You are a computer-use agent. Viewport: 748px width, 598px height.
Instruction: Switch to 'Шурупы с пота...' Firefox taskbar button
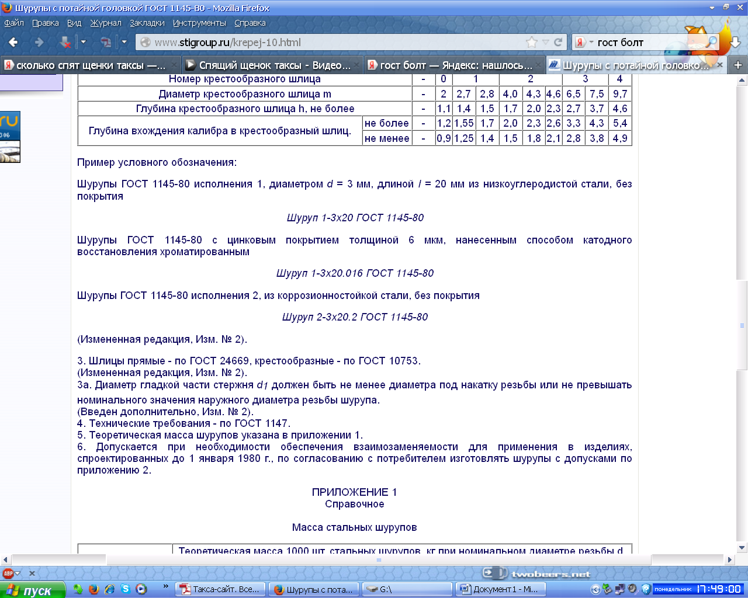click(x=314, y=589)
